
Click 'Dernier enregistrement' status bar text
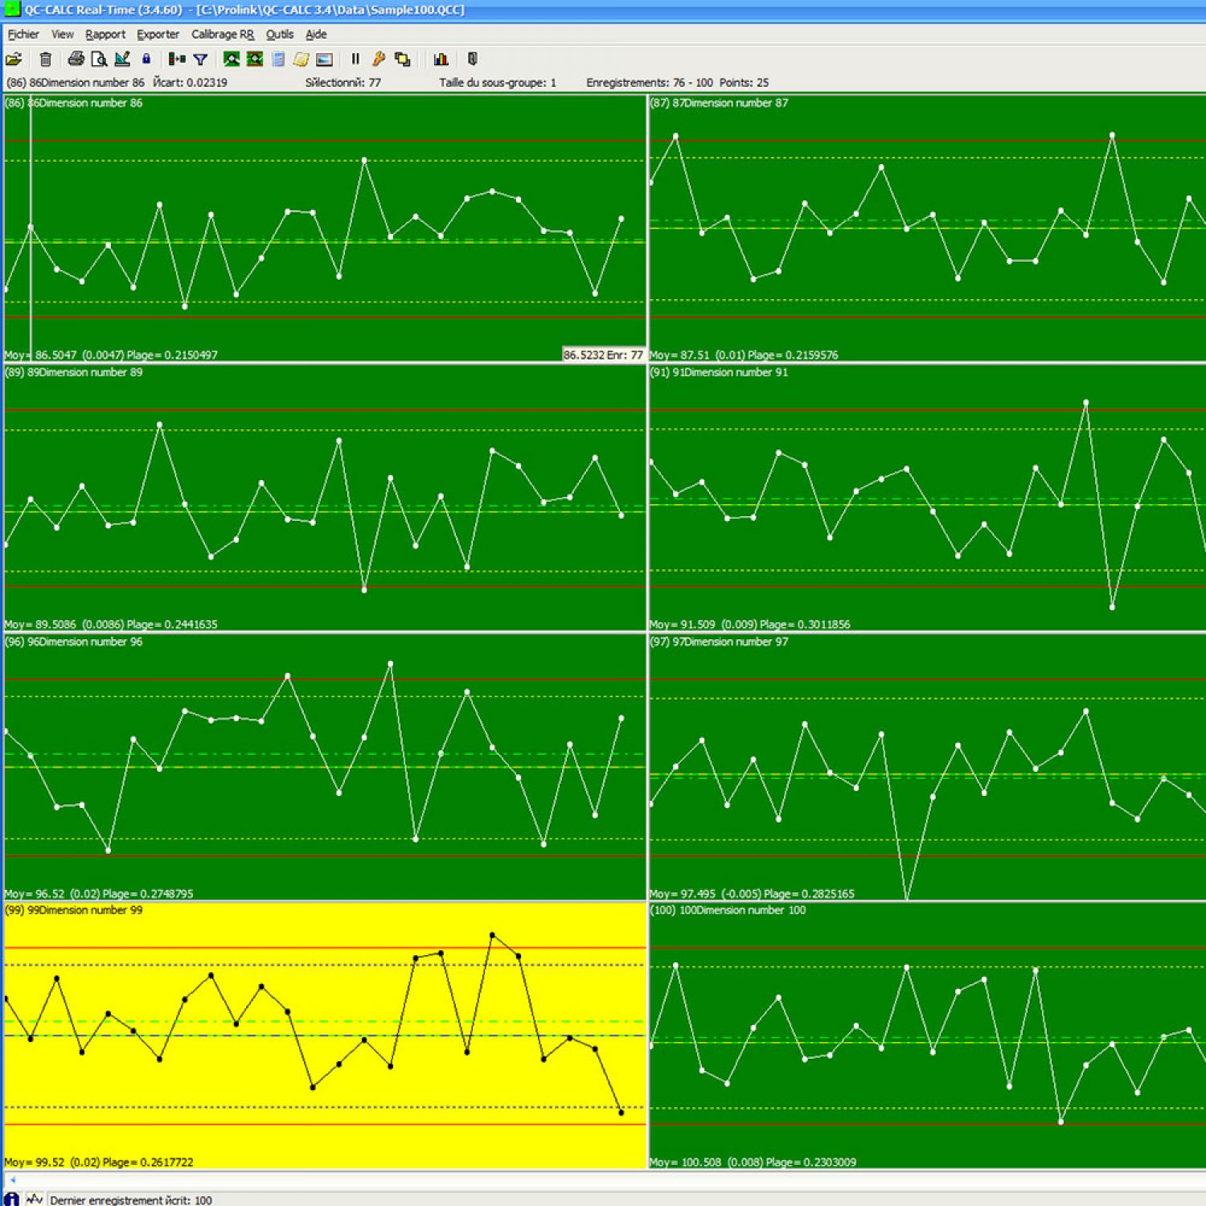tap(131, 1200)
